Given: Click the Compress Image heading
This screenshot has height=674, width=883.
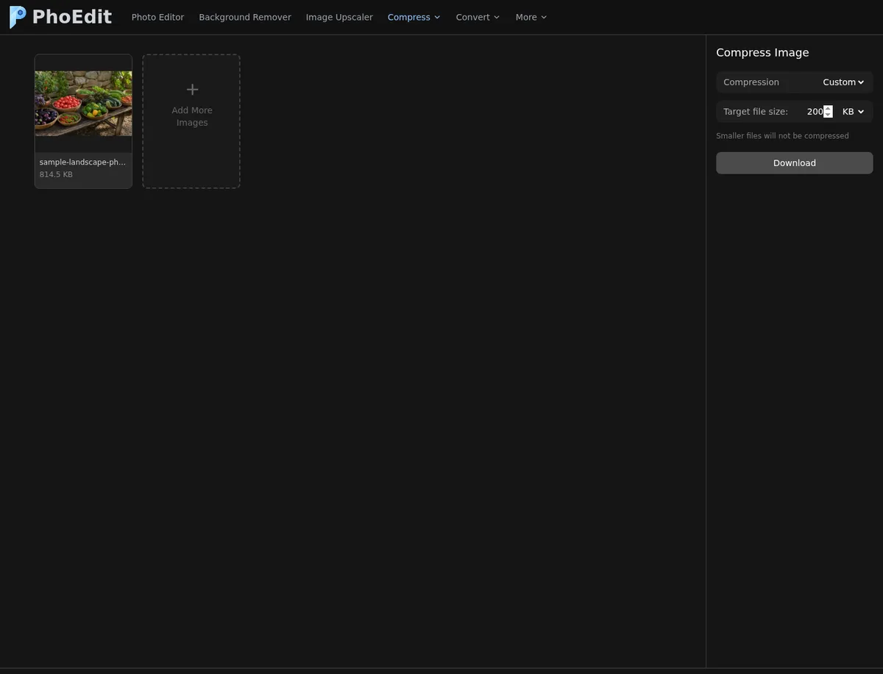Looking at the screenshot, I should 762,53.
